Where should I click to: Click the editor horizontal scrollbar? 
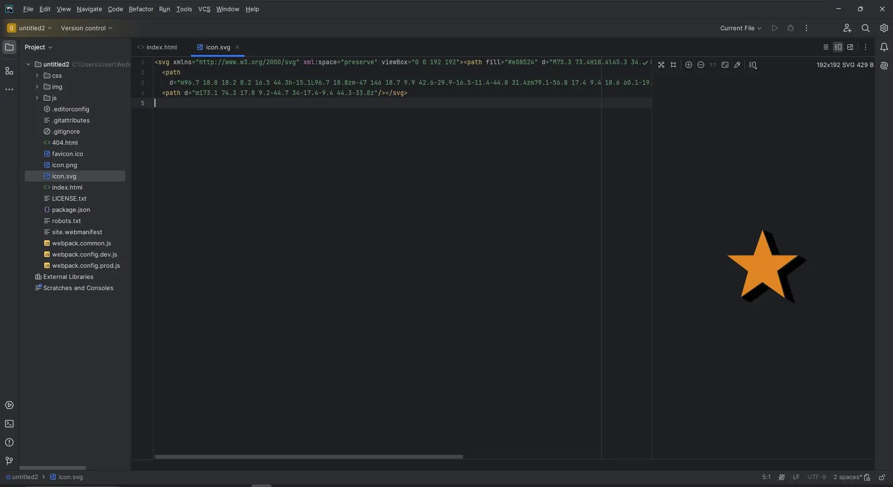coord(309,457)
